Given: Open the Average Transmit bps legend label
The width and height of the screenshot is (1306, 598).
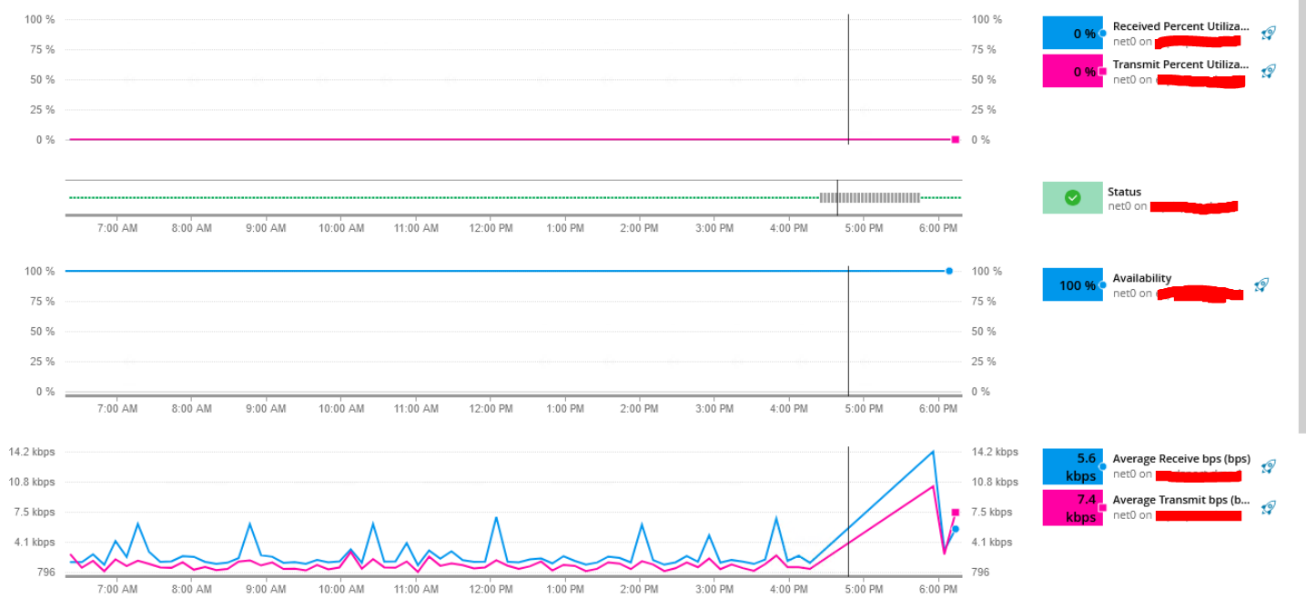Looking at the screenshot, I should [1180, 500].
